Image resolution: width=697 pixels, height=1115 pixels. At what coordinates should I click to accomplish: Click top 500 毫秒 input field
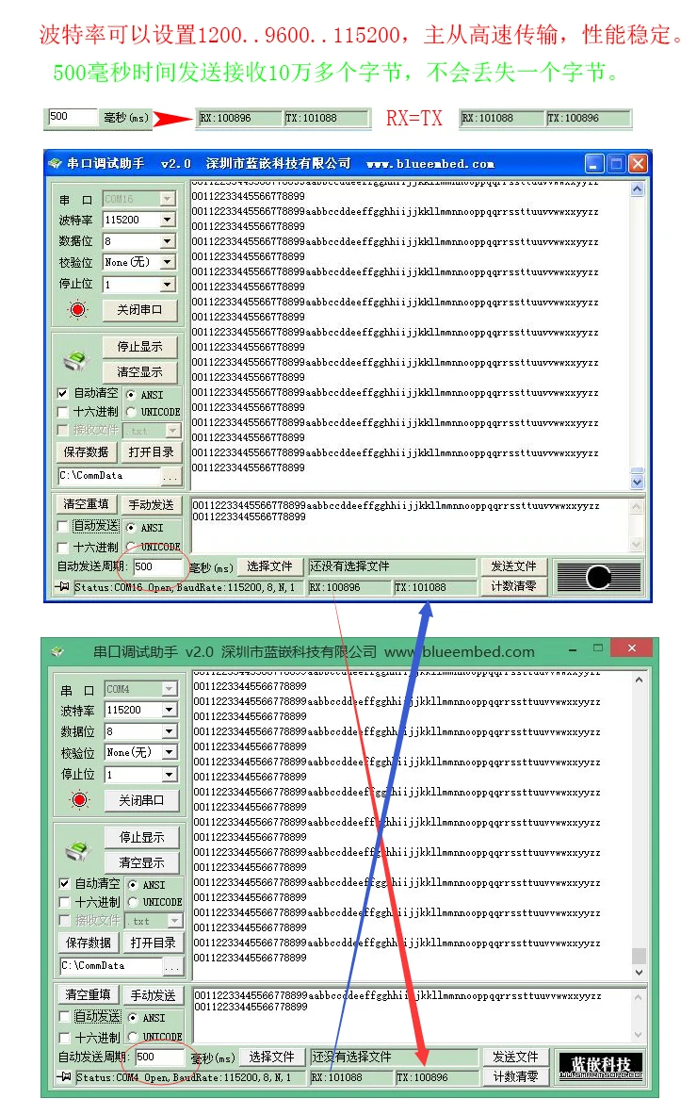click(x=72, y=117)
